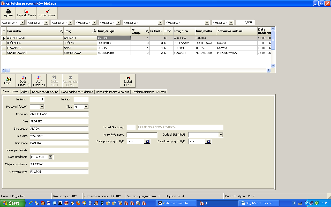Delete the record with Usuń (Delete)
Image resolution: width=331 pixels, height=207 pixels.
coord(39,81)
